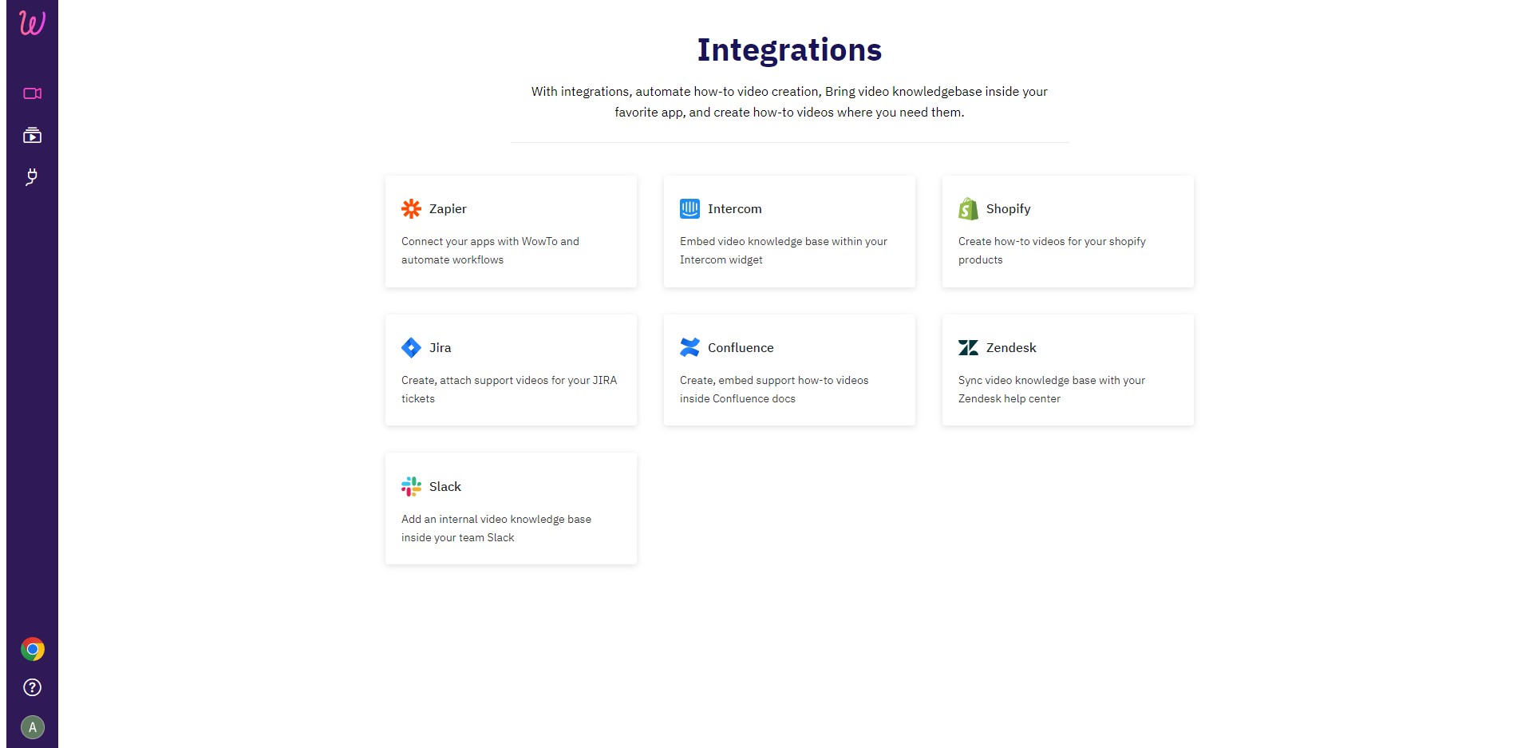Image resolution: width=1525 pixels, height=748 pixels.
Task: Click the Zendesk logo icon
Action: (968, 347)
